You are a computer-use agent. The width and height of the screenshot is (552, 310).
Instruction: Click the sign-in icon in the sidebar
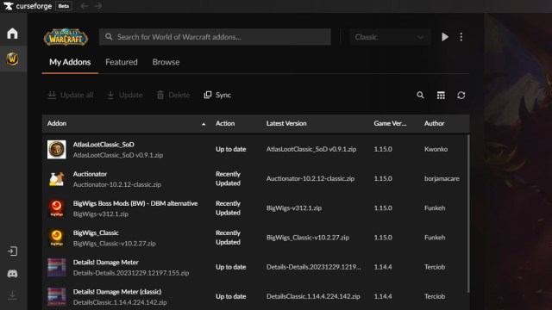(12, 251)
